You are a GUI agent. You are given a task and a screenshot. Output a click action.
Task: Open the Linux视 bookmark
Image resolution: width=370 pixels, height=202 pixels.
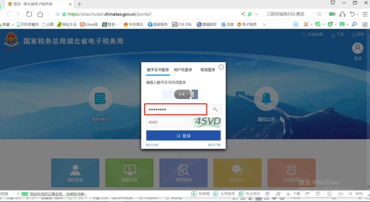89,24
